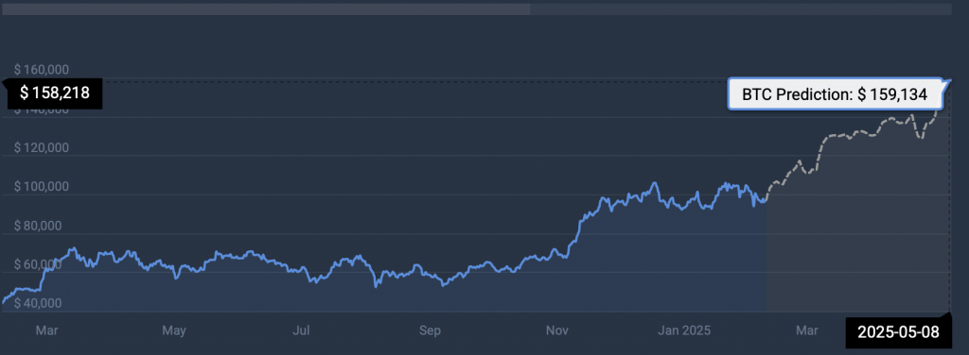Click the $100,000 y-axis label
The height and width of the screenshot is (355, 969).
pyautogui.click(x=42, y=187)
